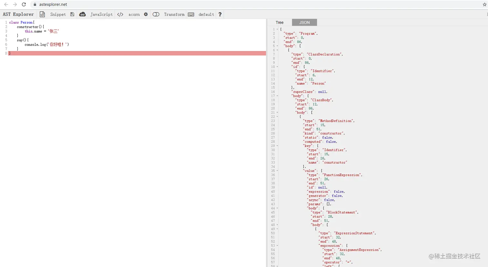Click the cloud icon beside JavaScript
488x267 pixels.
pyautogui.click(x=83, y=14)
